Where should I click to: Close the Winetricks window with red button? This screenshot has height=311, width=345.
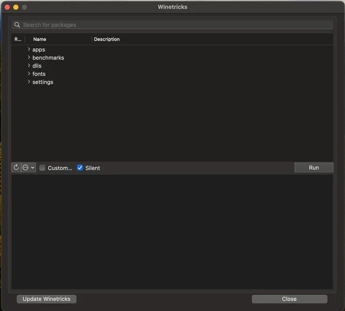[x=7, y=7]
